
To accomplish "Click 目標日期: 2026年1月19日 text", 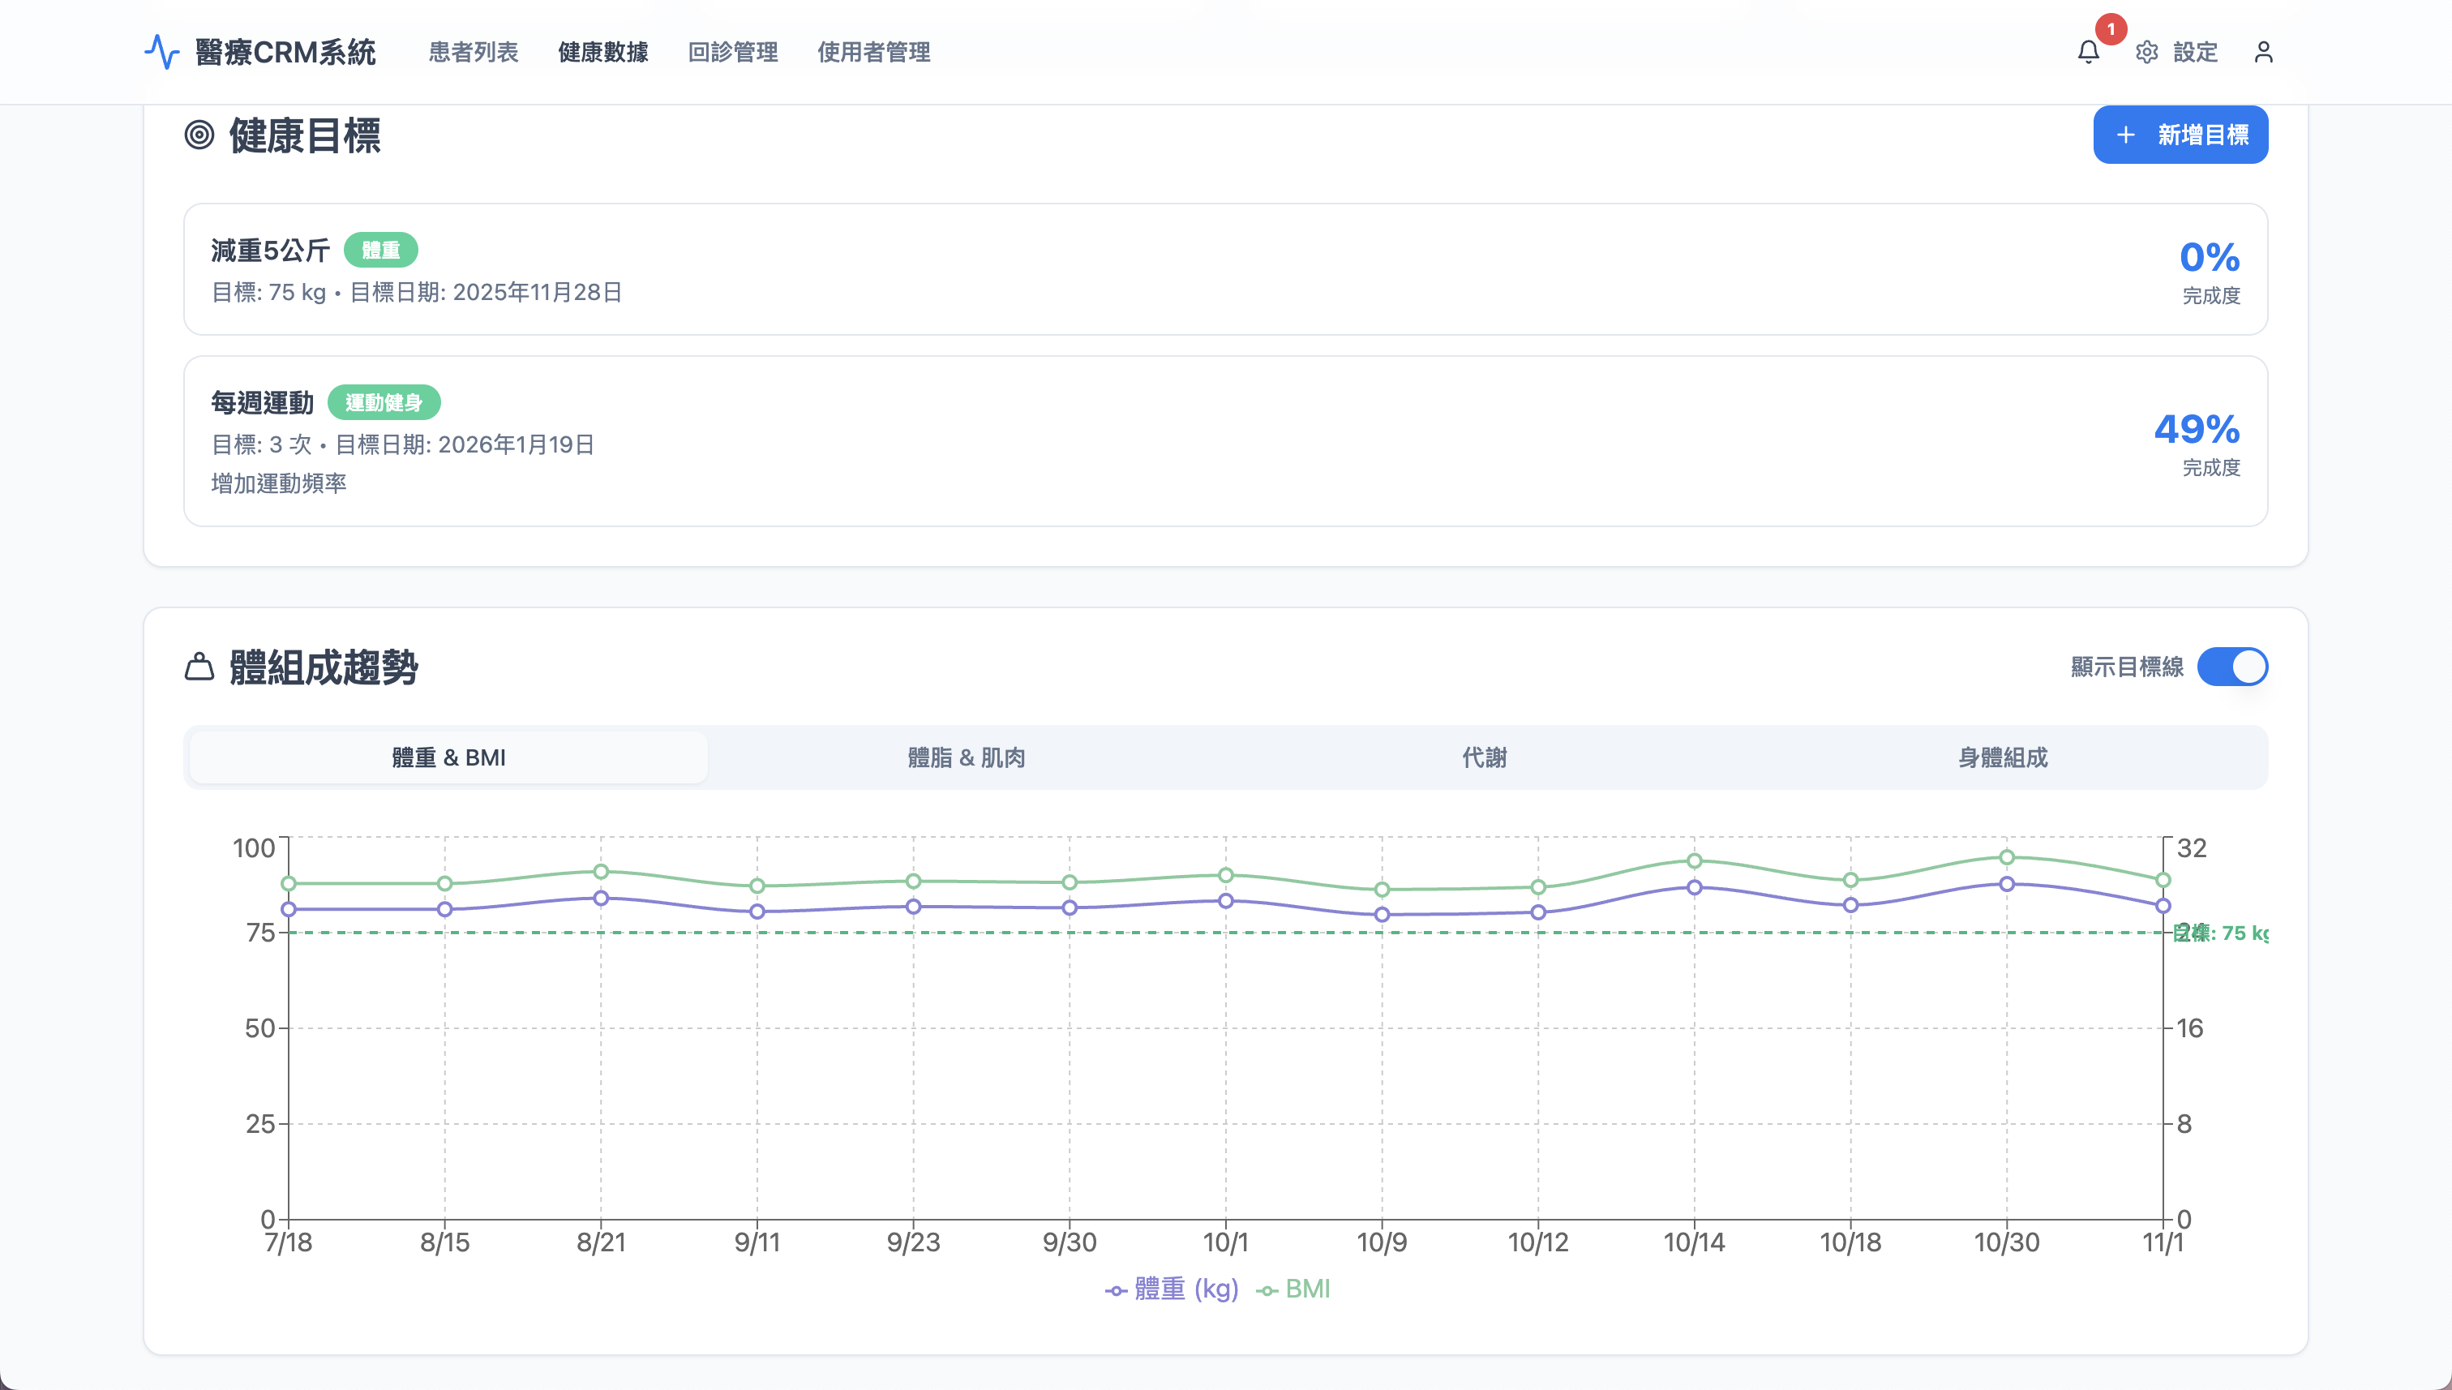I will pos(465,444).
